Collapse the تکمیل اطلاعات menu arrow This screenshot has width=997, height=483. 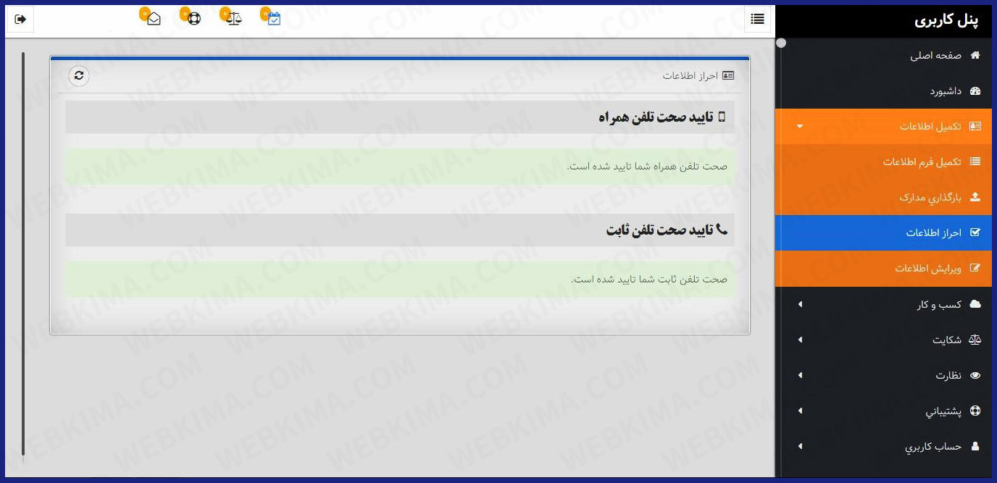tap(800, 127)
